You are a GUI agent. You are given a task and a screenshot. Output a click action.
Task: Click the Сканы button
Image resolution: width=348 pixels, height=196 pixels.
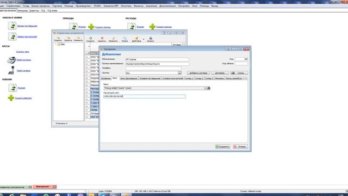[239, 73]
